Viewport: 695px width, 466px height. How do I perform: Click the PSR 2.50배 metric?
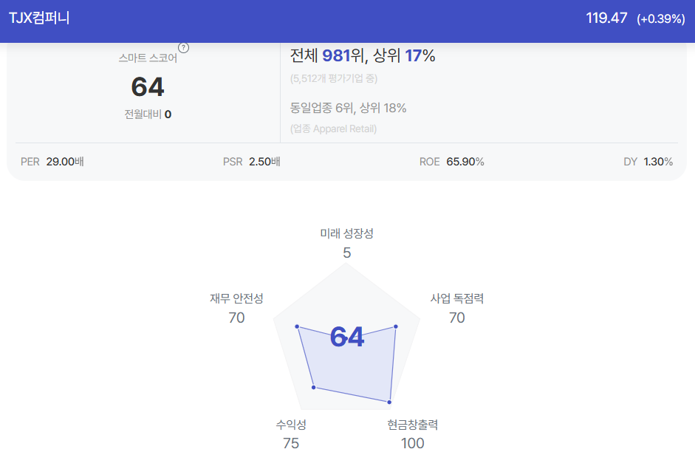pyautogui.click(x=251, y=162)
